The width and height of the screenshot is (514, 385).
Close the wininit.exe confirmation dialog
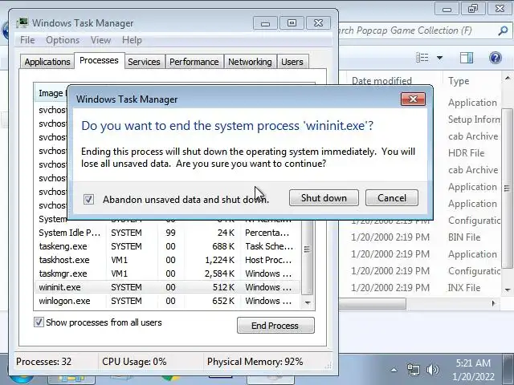coord(413,99)
